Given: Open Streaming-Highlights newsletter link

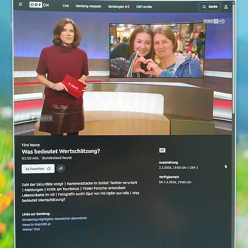Looking at the screenshot, I should point(55,218).
